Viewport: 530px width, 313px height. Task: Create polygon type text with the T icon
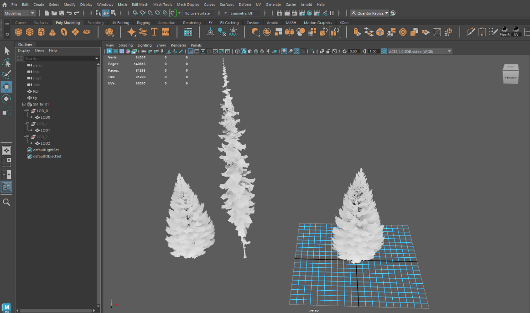(x=154, y=32)
